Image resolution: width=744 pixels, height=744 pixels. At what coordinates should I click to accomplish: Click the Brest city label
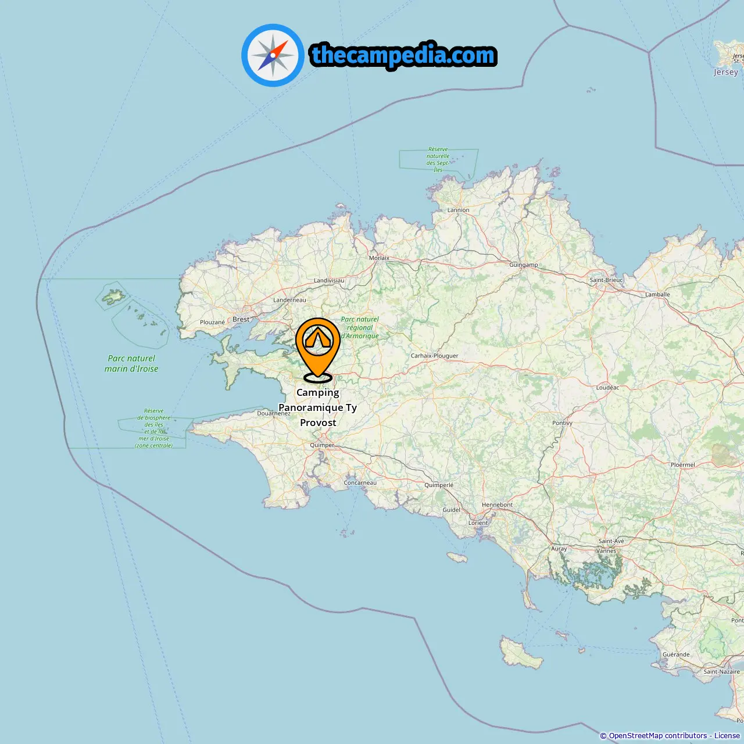click(x=241, y=319)
